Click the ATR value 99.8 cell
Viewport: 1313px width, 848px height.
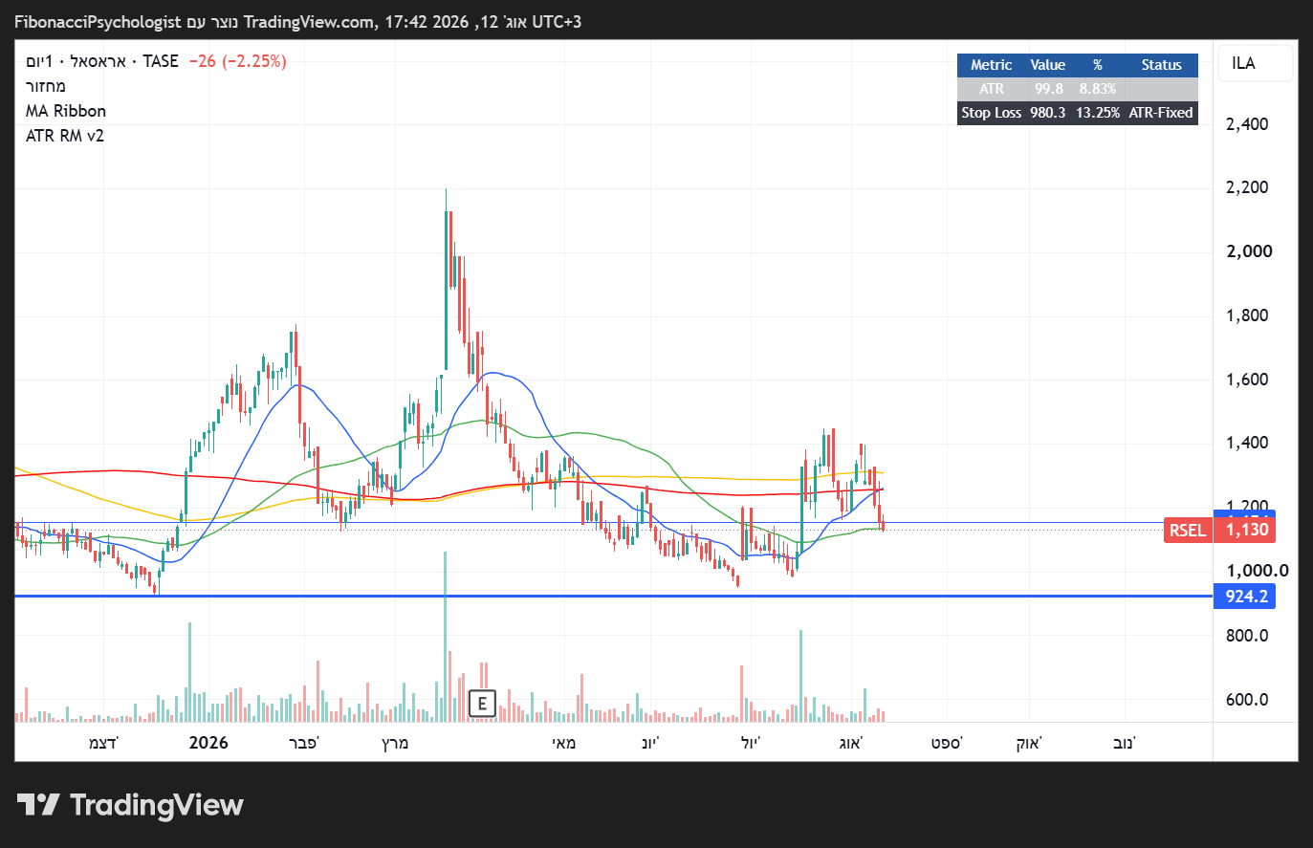coord(1048,89)
